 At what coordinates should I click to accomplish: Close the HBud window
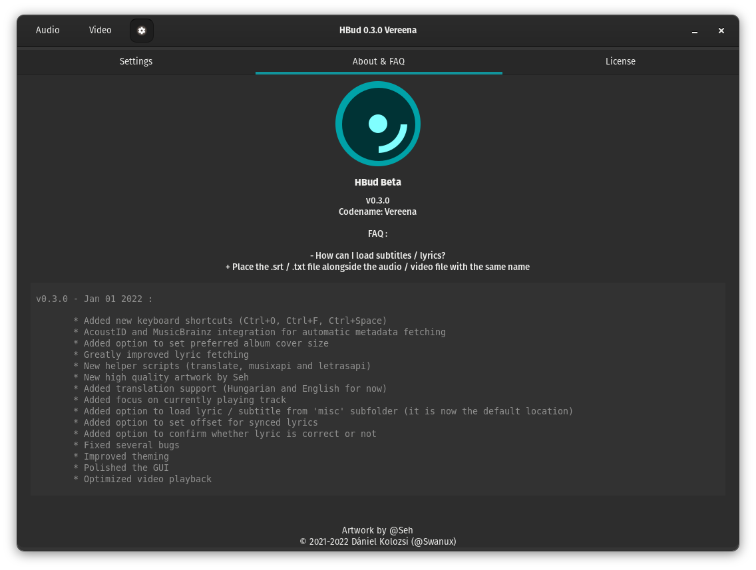(x=721, y=31)
